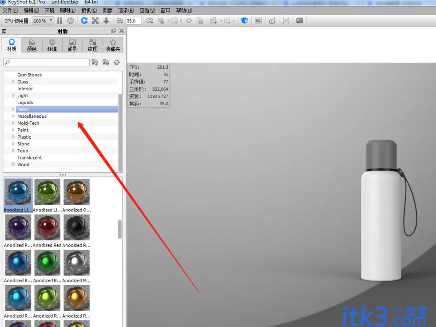Expand the Toon folder arrow
Screen dimensions: 436x327
coord(13,151)
